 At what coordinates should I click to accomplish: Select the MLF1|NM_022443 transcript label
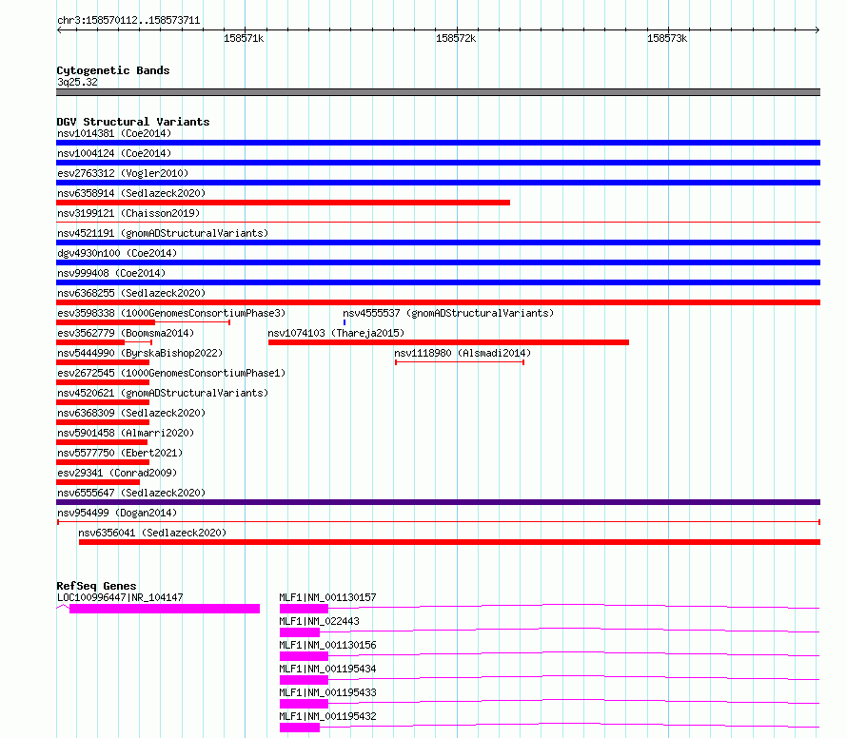click(319, 621)
